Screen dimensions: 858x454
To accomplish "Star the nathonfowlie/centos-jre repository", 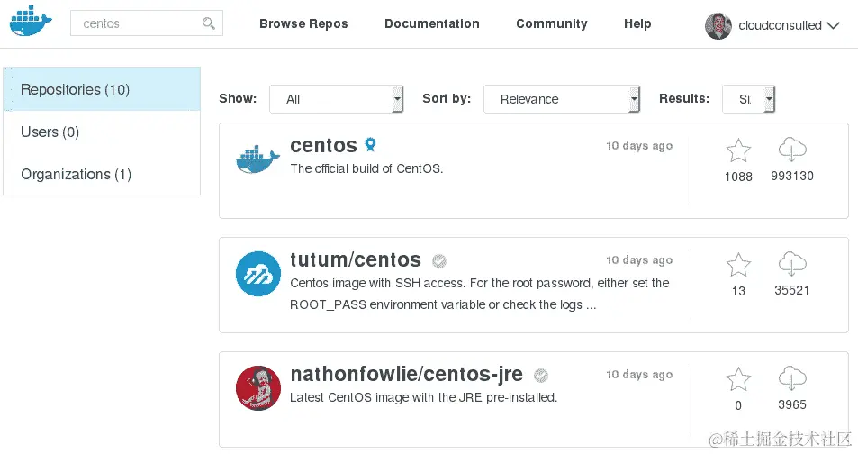I will tap(738, 379).
